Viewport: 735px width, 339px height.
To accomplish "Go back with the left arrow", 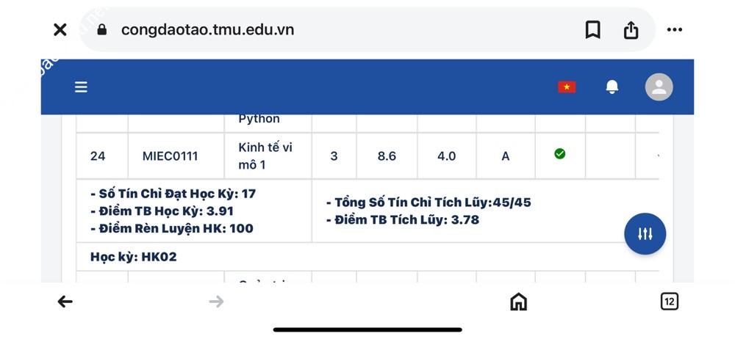I will (65, 302).
